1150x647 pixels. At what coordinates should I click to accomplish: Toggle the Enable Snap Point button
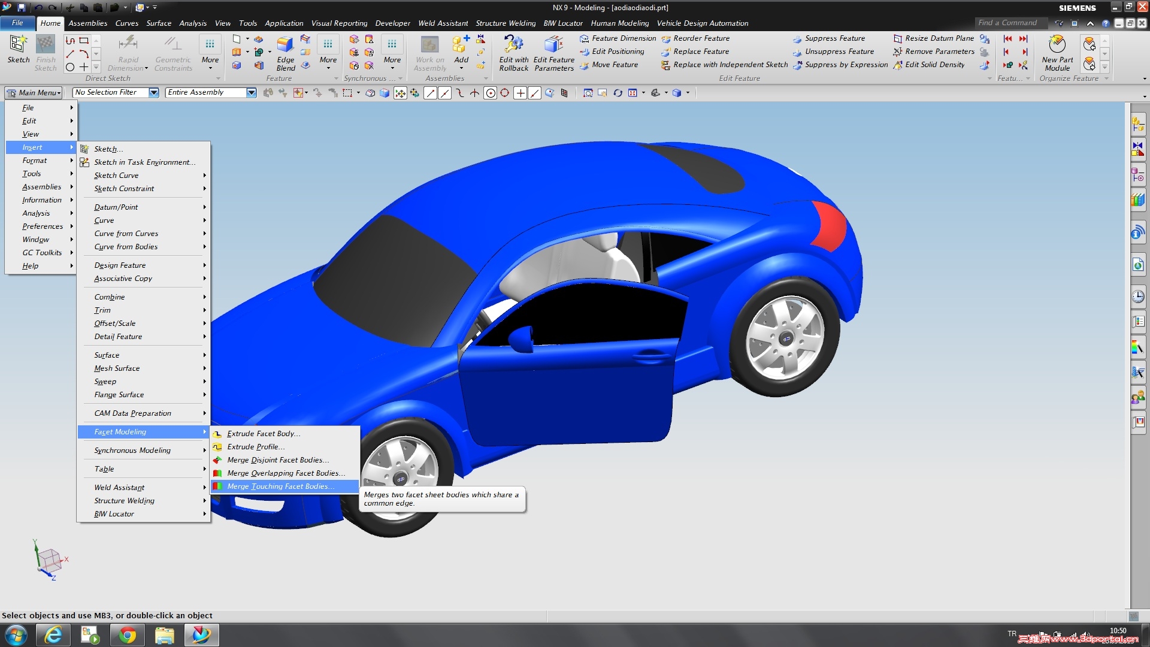[x=400, y=93]
